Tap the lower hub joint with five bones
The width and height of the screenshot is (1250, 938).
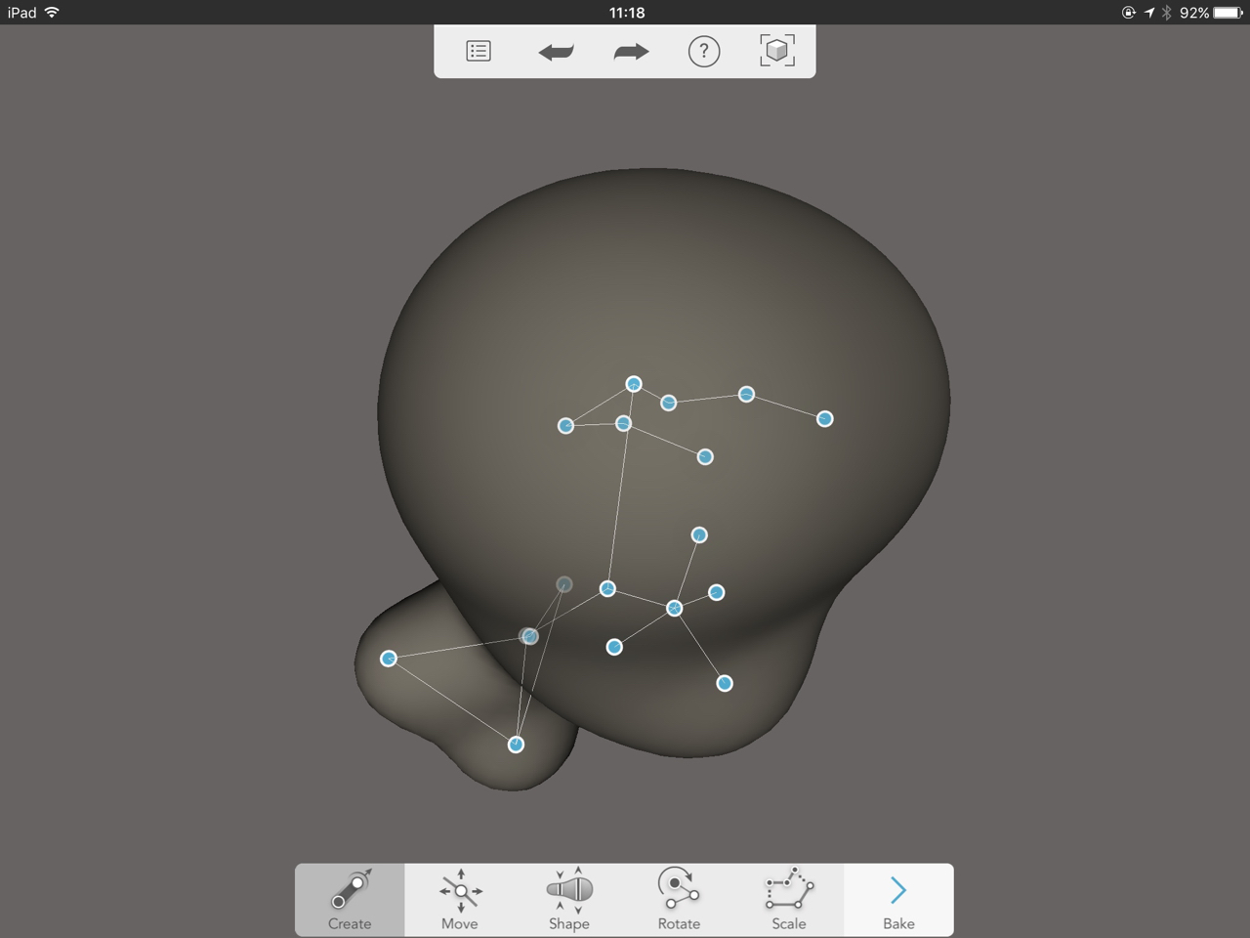point(674,608)
